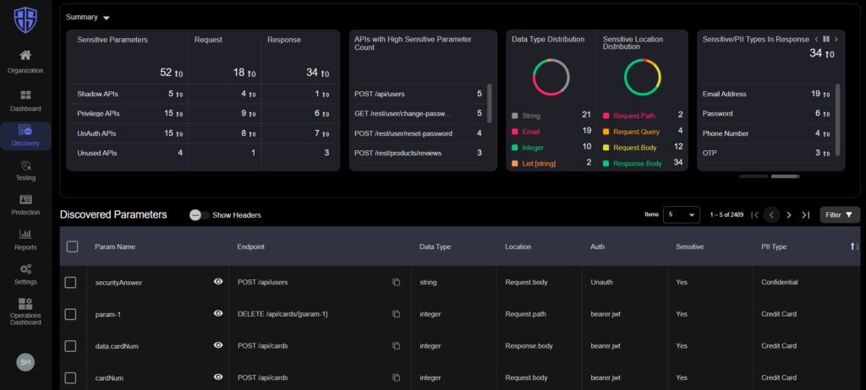The width and height of the screenshot is (866, 390).
Task: Click the Email legend color swatch
Action: [x=515, y=132]
